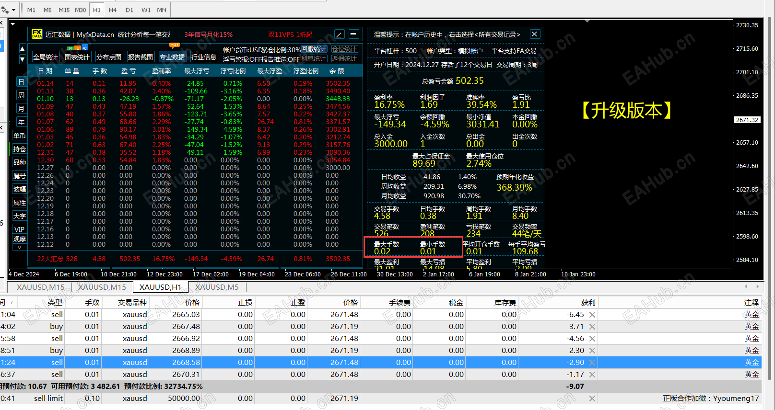This screenshot has height=410, width=775.
Task: Switch chart to M30 timeframe
Action: pyautogui.click(x=80, y=10)
